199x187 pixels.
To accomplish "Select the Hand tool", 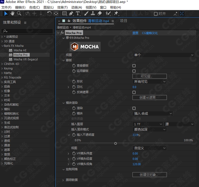I will tap(12, 14).
